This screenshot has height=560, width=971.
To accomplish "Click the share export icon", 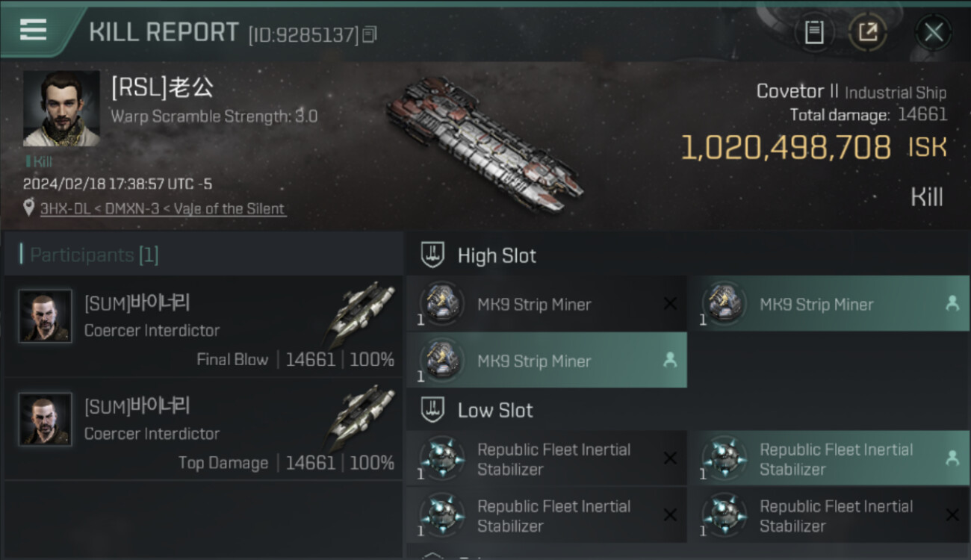I will coord(868,32).
